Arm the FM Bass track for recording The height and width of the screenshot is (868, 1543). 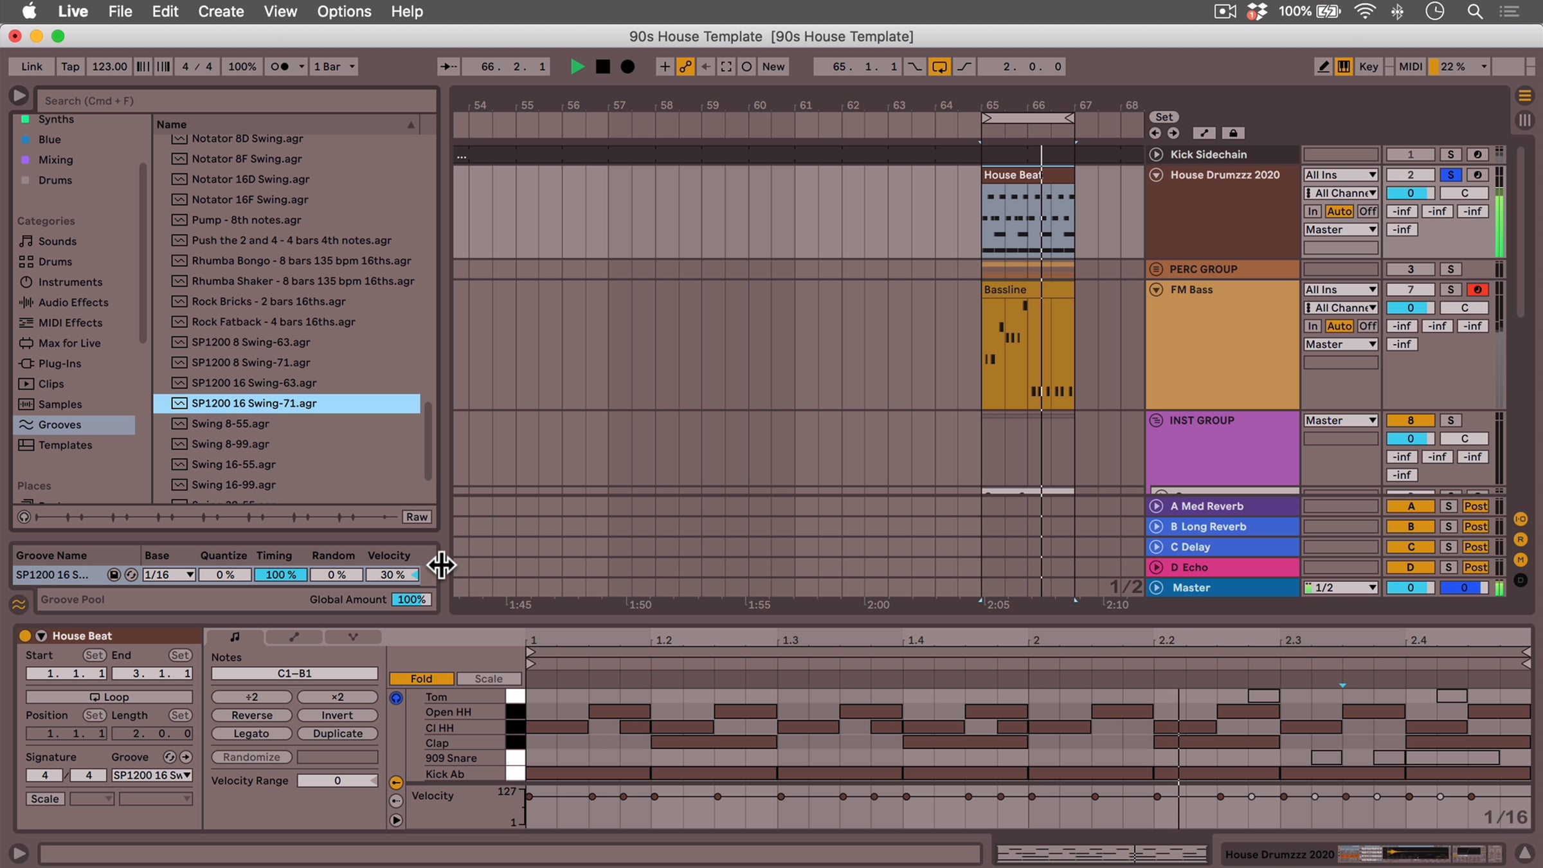coord(1477,290)
